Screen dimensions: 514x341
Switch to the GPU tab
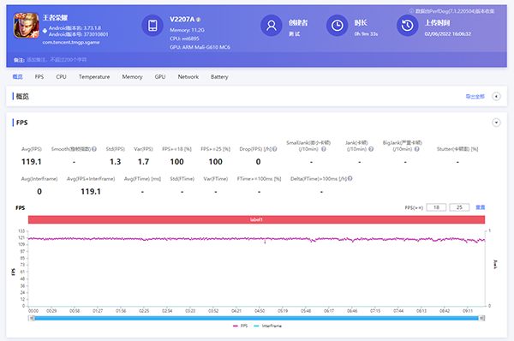[160, 77]
